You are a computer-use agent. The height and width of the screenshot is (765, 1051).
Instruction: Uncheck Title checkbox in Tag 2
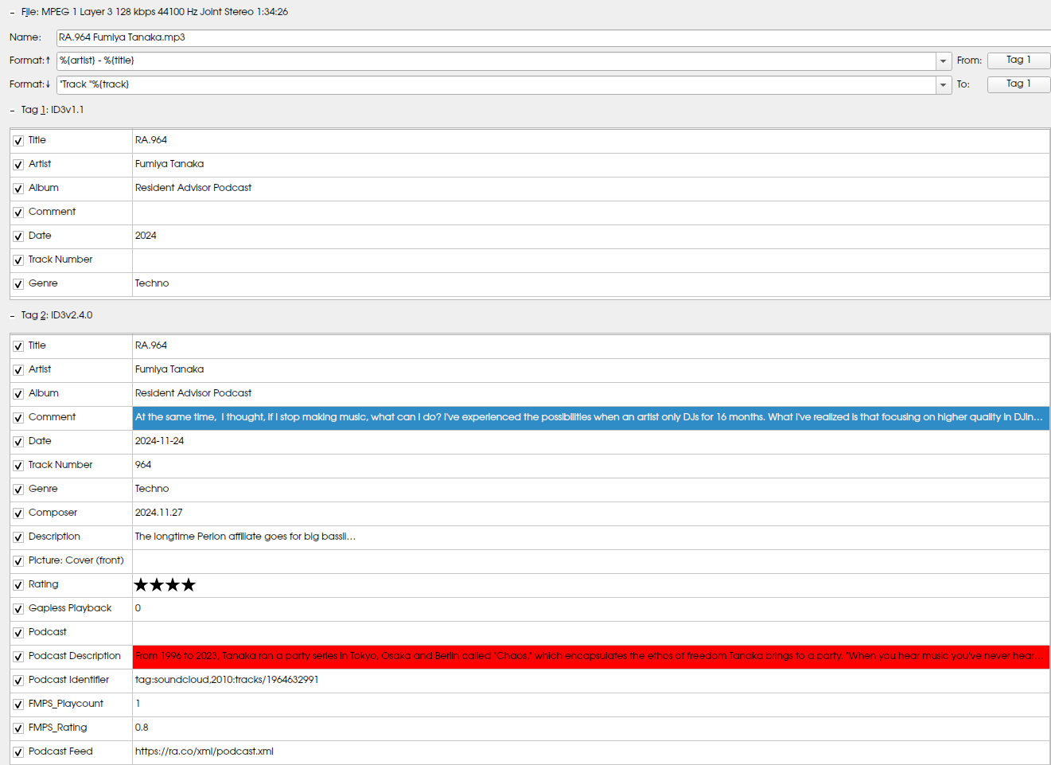coord(18,346)
